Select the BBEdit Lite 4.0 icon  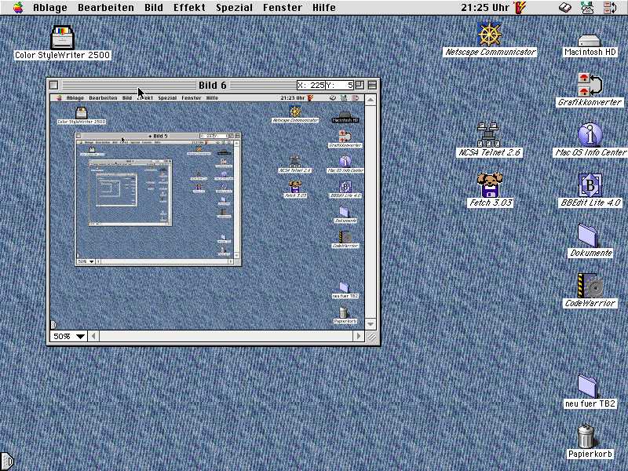click(590, 185)
